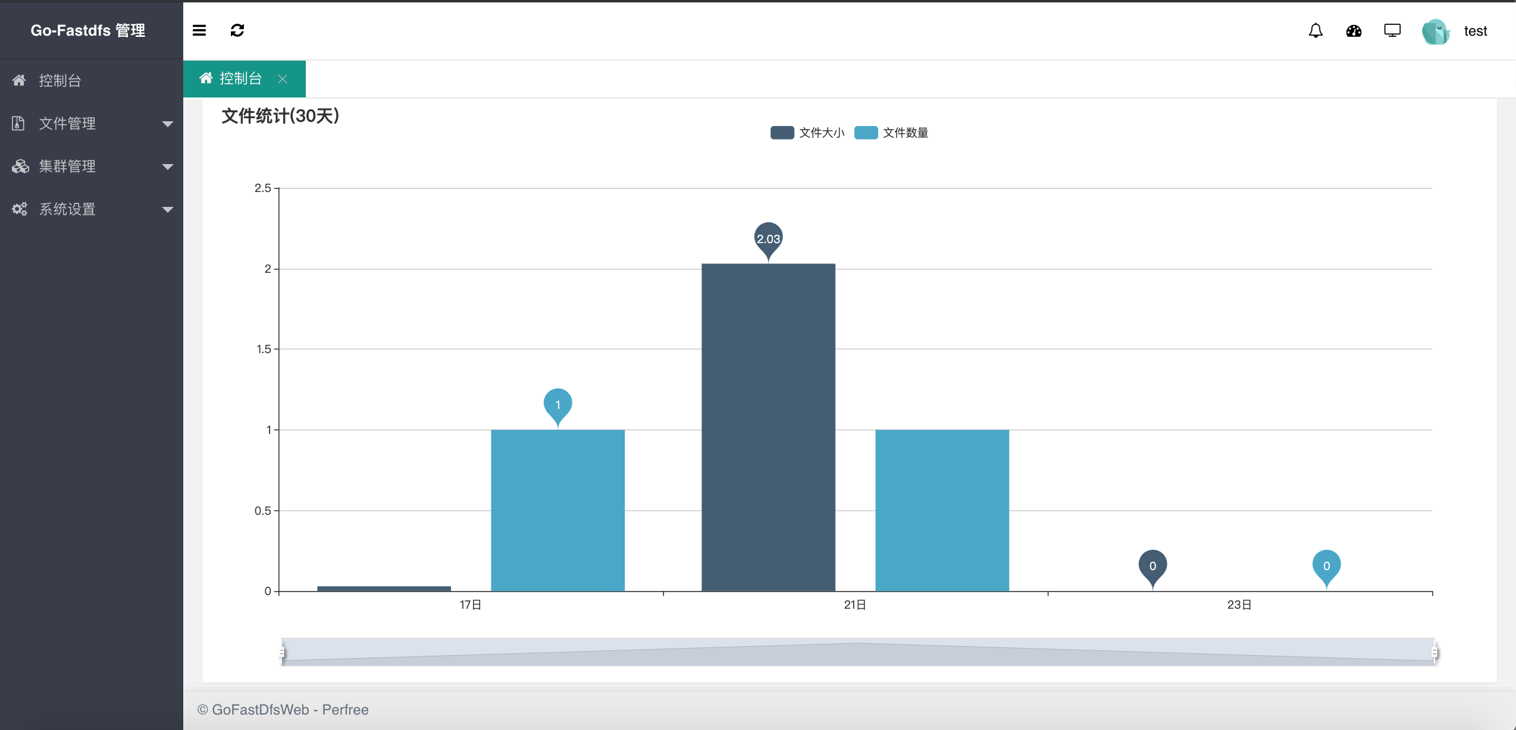This screenshot has height=730, width=1516.
Task: Expand the 系统设置 dropdown arrow
Action: click(x=168, y=209)
